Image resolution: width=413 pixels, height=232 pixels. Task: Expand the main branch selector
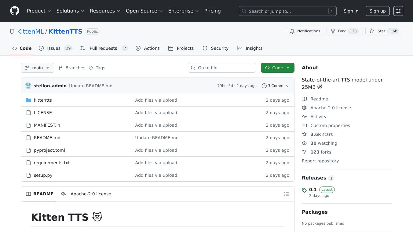click(37, 68)
